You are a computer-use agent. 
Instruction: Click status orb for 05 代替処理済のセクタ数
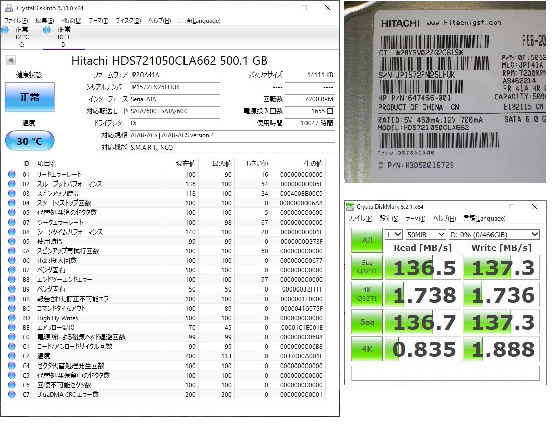click(12, 212)
